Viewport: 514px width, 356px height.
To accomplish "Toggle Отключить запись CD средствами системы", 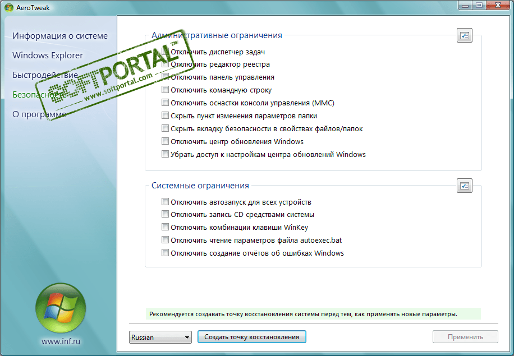I will (165, 214).
